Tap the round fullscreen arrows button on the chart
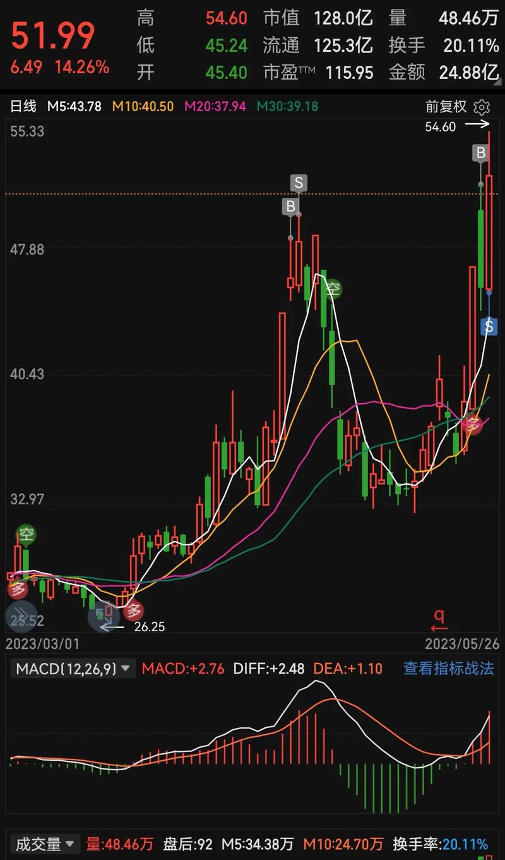Image resolution: width=505 pixels, height=860 pixels. 103,616
